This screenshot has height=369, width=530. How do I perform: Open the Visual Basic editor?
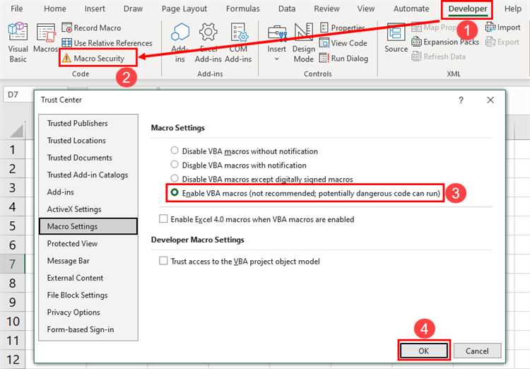[x=18, y=42]
